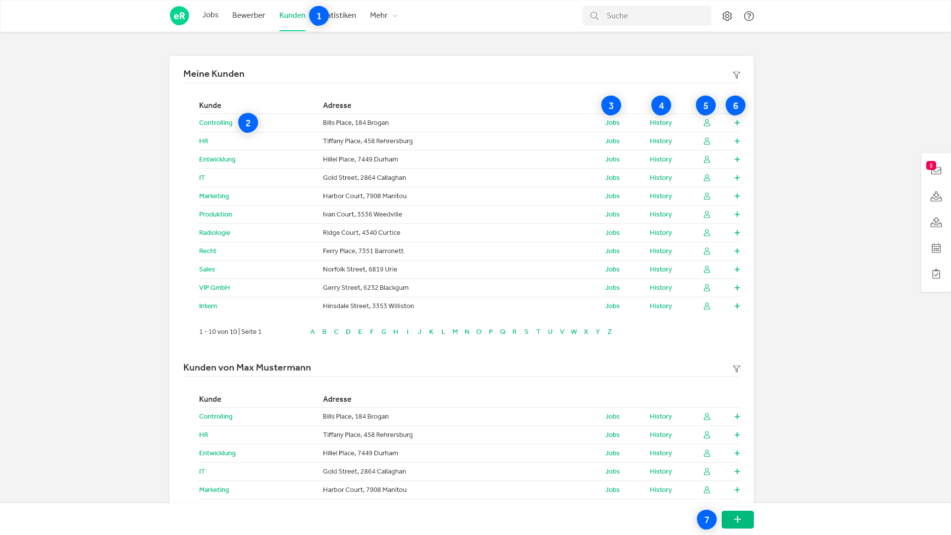
Task: Click contact person icon for HR in Meine Kunden
Action: (707, 141)
